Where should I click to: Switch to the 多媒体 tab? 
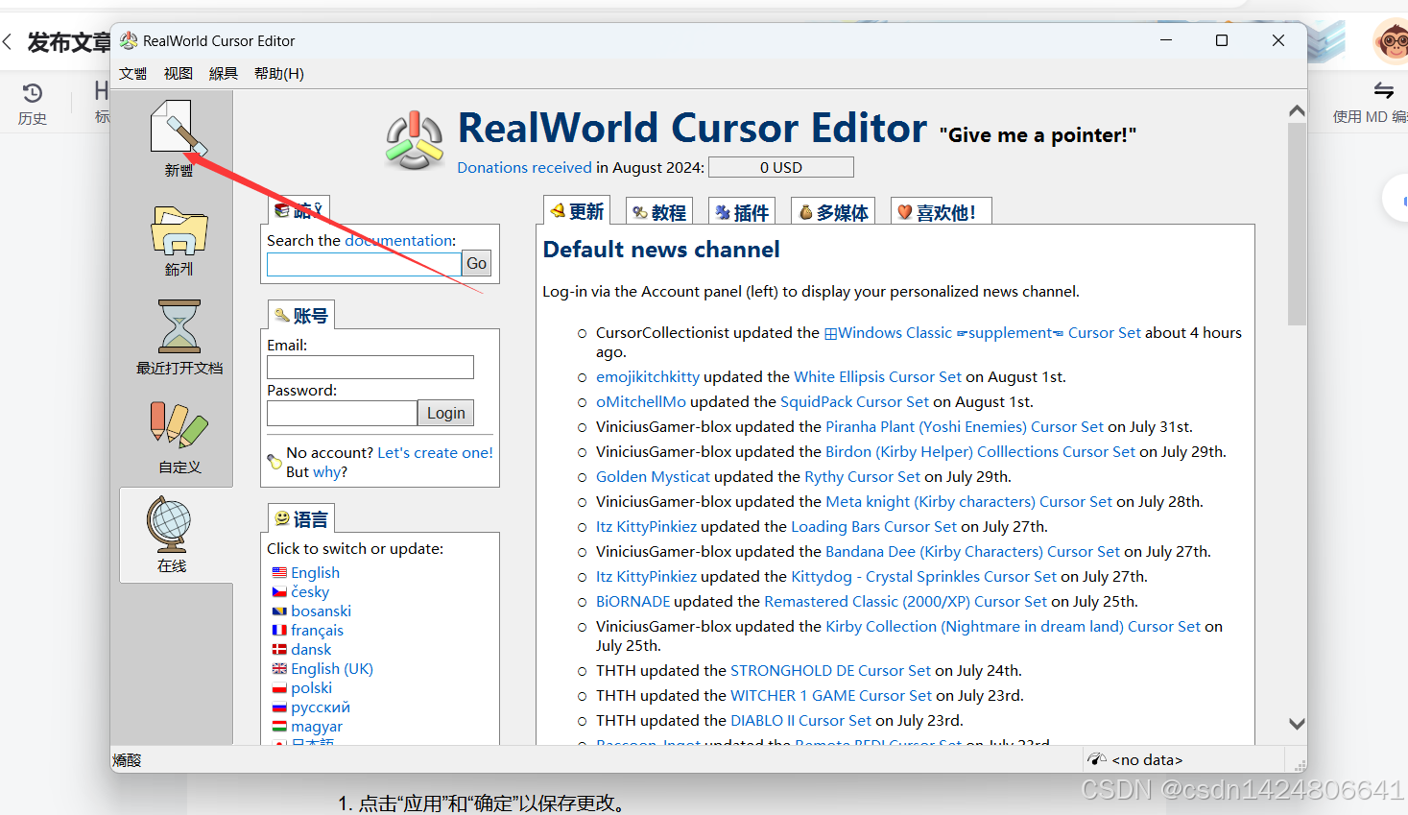(x=833, y=211)
